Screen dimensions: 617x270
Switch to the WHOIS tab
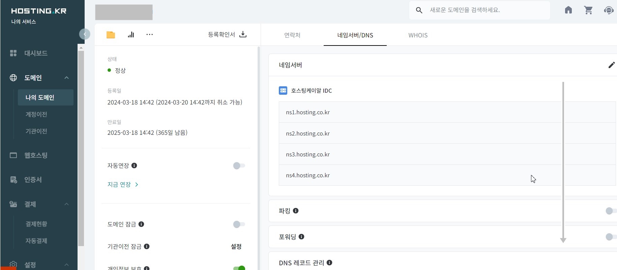click(x=418, y=35)
